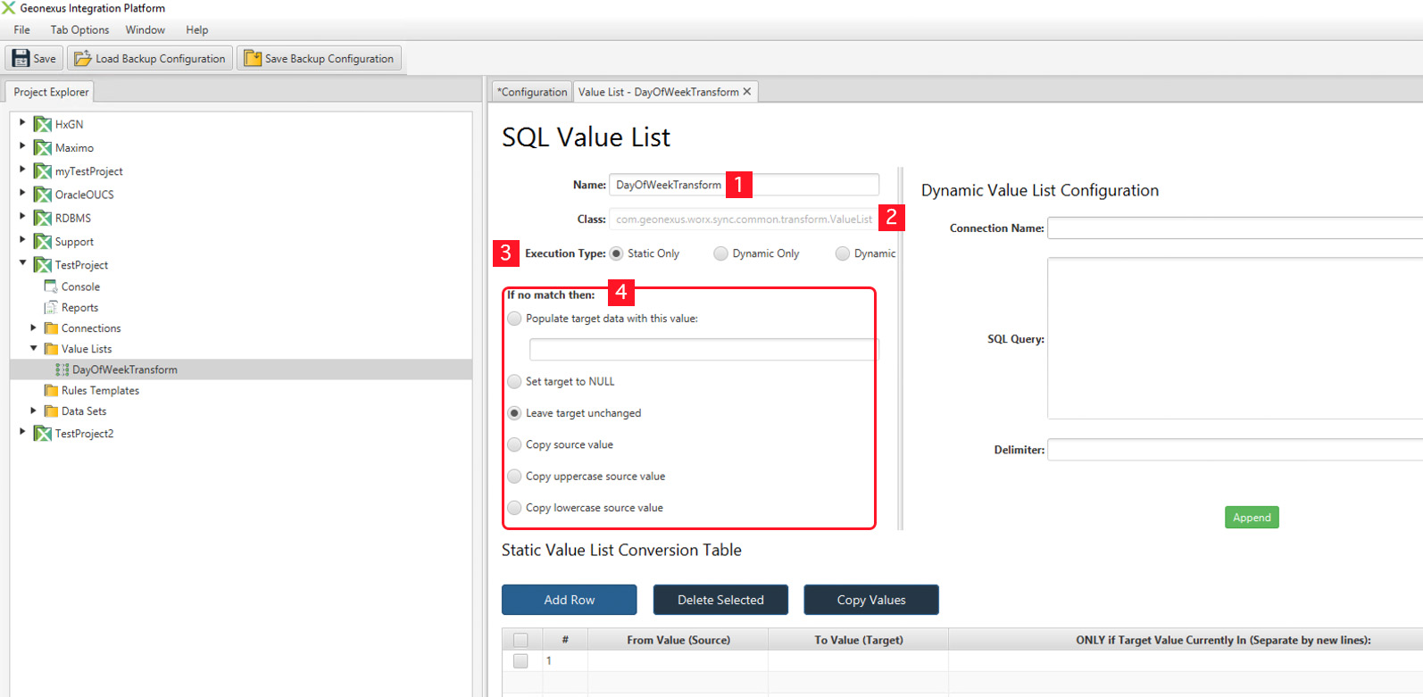Click the HxGN project icon
Viewport: 1423px width, 697px height.
click(43, 124)
